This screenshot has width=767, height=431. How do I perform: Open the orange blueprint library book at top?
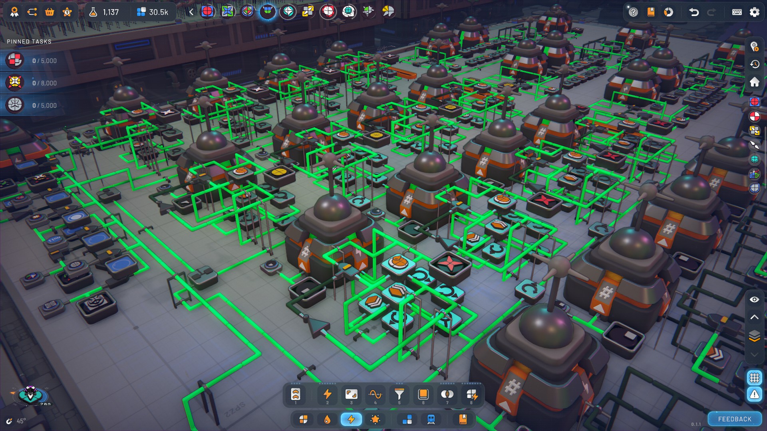coord(651,12)
